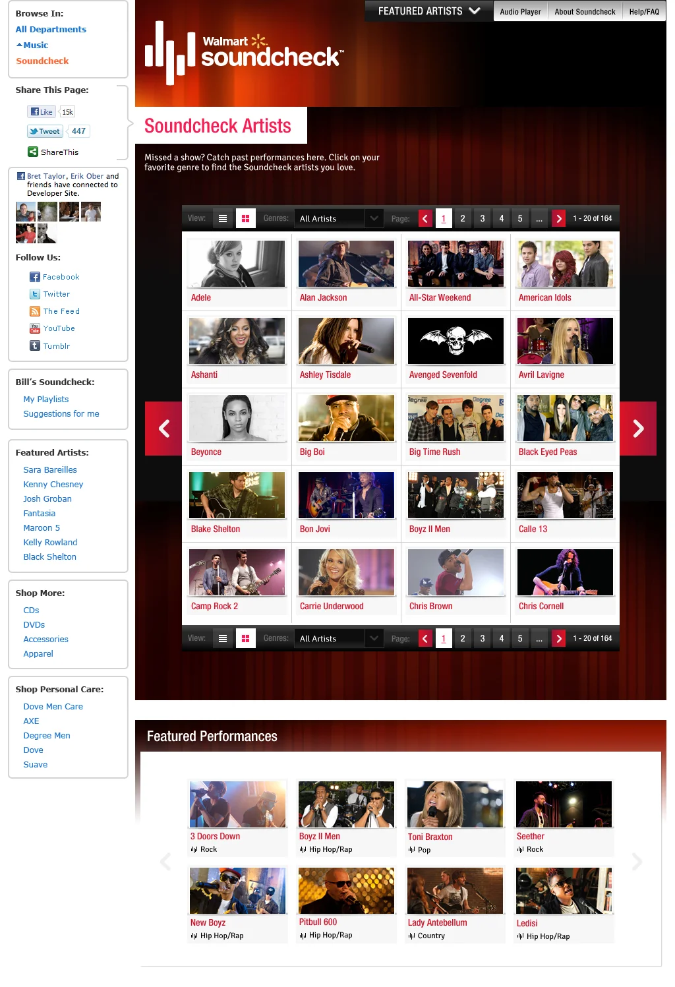Image resolution: width=675 pixels, height=987 pixels.
Task: Click the large left carousel arrow
Action: click(163, 429)
